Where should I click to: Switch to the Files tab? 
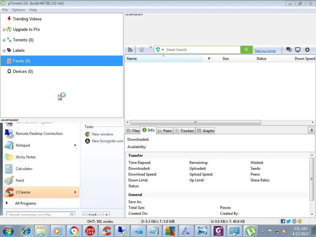(x=133, y=131)
